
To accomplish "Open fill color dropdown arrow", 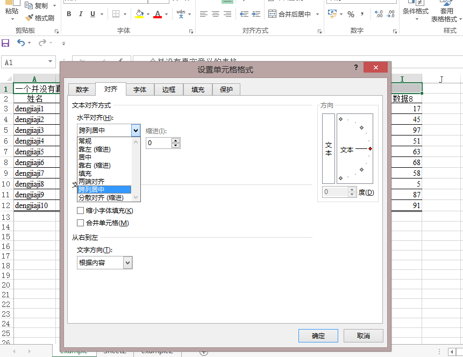I will 148,14.
